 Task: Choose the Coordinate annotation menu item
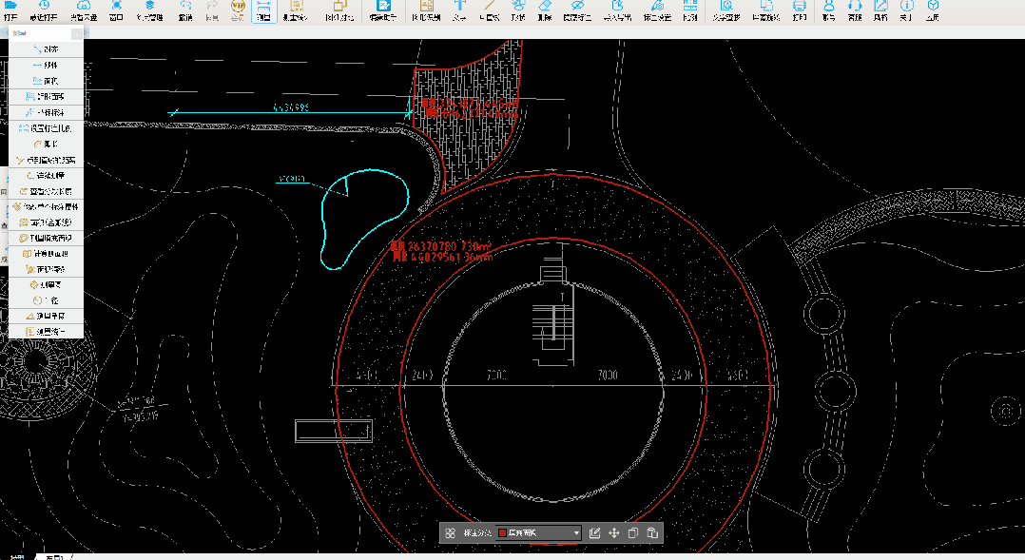pos(46,112)
